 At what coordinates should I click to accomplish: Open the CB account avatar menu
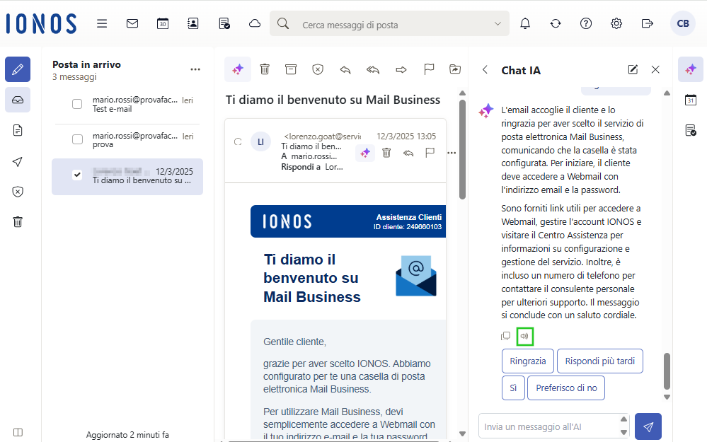[682, 23]
